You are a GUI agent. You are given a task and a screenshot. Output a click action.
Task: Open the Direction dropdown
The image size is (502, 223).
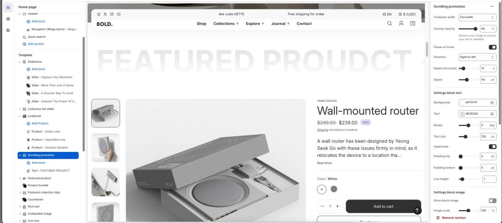pos(477,57)
